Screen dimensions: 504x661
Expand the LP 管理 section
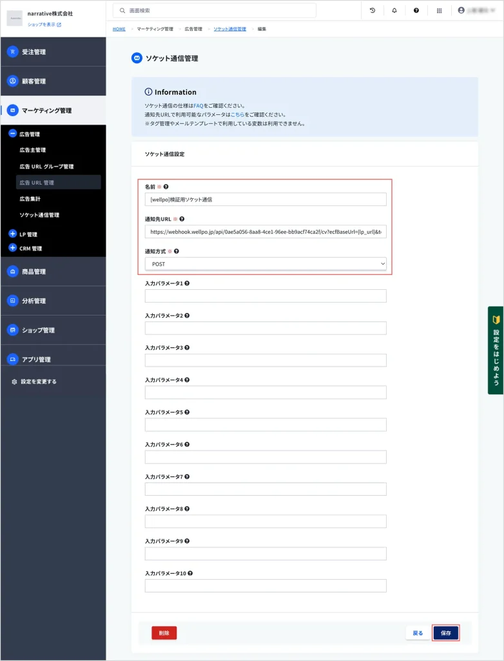point(12,234)
